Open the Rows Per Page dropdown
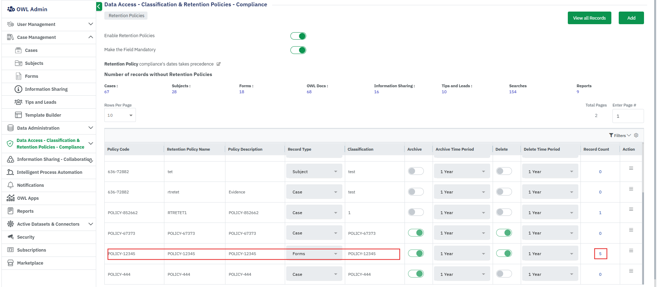This screenshot has height=287, width=657. point(120,115)
